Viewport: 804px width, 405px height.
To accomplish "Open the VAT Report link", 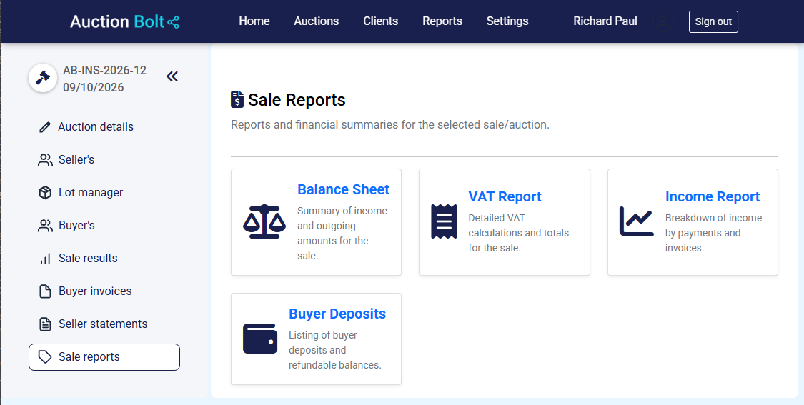I will tap(505, 196).
